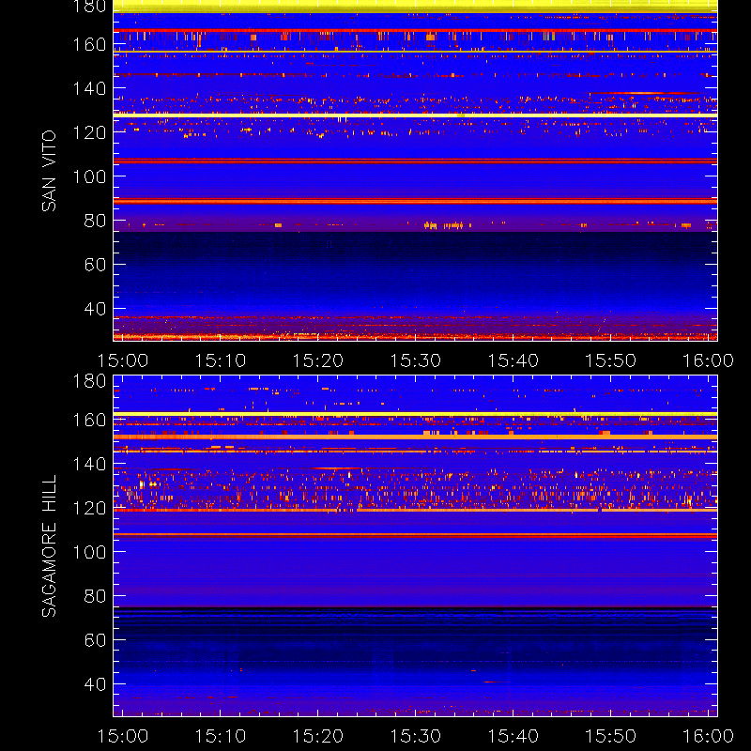Select the 120 tick label on the San Vito axis
This screenshot has height=751, width=751.
[89, 132]
